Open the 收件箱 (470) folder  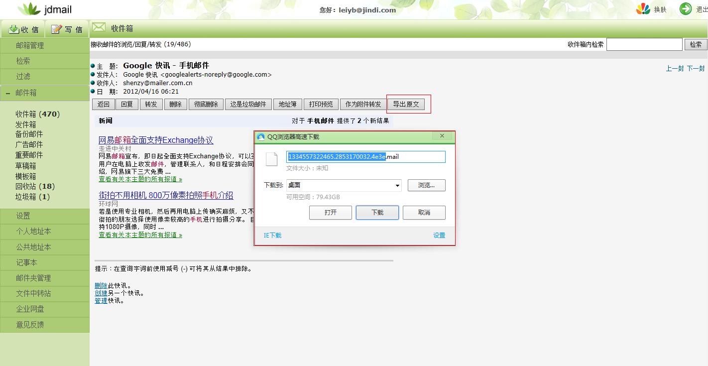pyautogui.click(x=37, y=114)
